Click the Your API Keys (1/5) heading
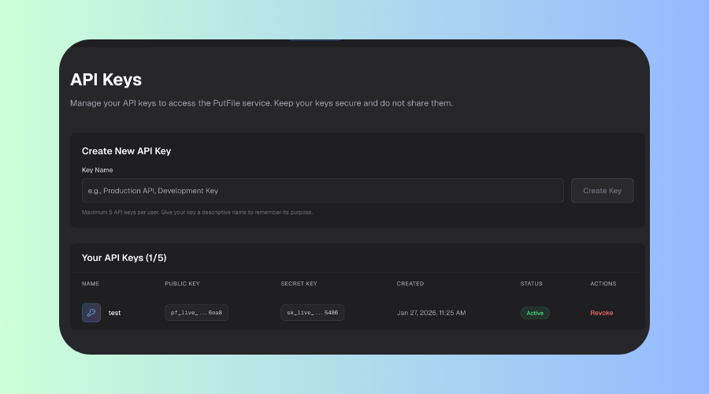 pyautogui.click(x=124, y=258)
